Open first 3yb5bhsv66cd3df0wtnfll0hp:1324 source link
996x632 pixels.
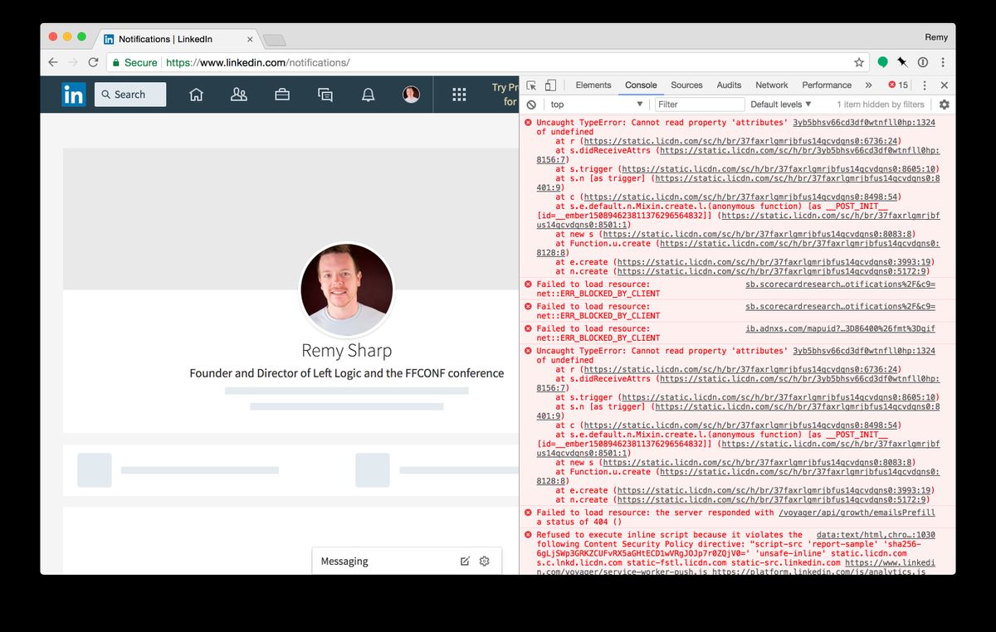(864, 122)
